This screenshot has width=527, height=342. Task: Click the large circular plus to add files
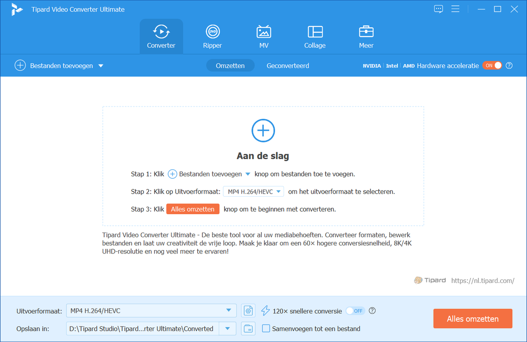coord(263,130)
